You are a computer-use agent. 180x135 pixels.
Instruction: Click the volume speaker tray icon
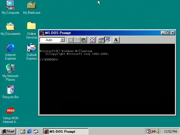[159, 131]
